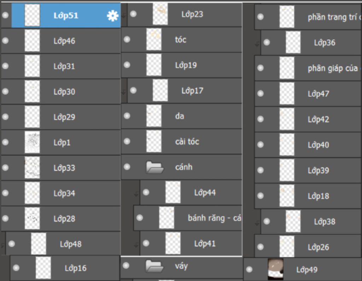This screenshot has width=362, height=281.
Task: Click the cánh folder icon
Action: pyautogui.click(x=154, y=167)
